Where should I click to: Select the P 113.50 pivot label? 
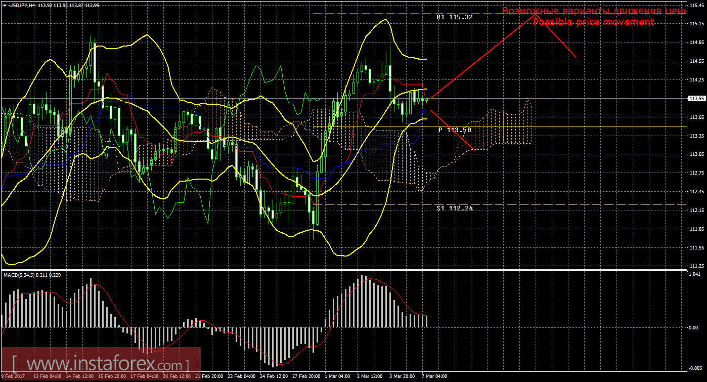click(x=455, y=130)
